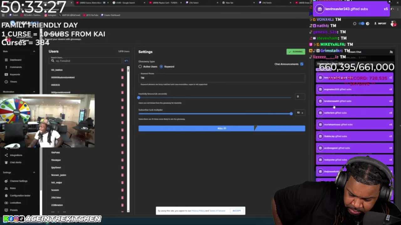Open Integrations in the sidebar
This screenshot has height=225, width=401.
point(13,155)
